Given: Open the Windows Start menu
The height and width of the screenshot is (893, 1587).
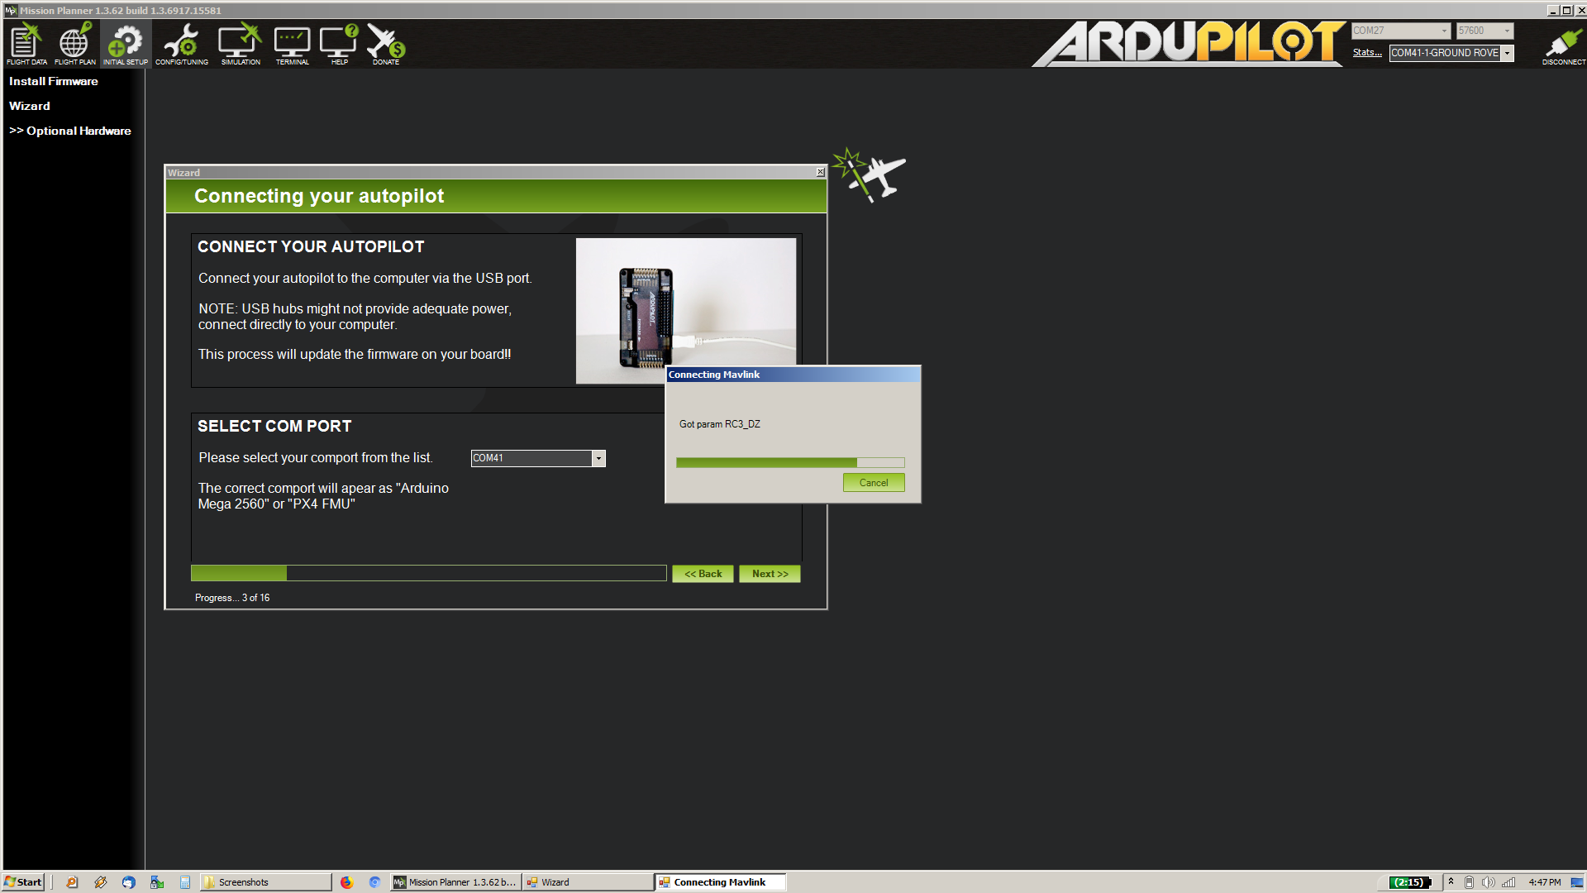Looking at the screenshot, I should (x=23, y=882).
